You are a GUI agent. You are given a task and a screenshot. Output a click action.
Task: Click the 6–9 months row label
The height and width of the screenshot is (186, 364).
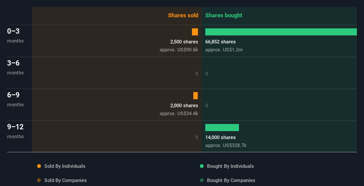click(16, 99)
